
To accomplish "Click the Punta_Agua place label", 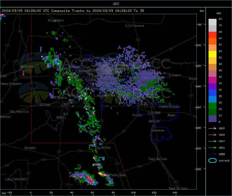I will click(x=118, y=175).
